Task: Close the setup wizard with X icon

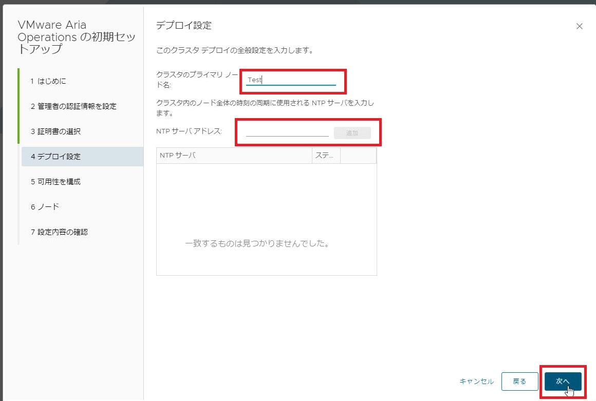Action: (579, 26)
